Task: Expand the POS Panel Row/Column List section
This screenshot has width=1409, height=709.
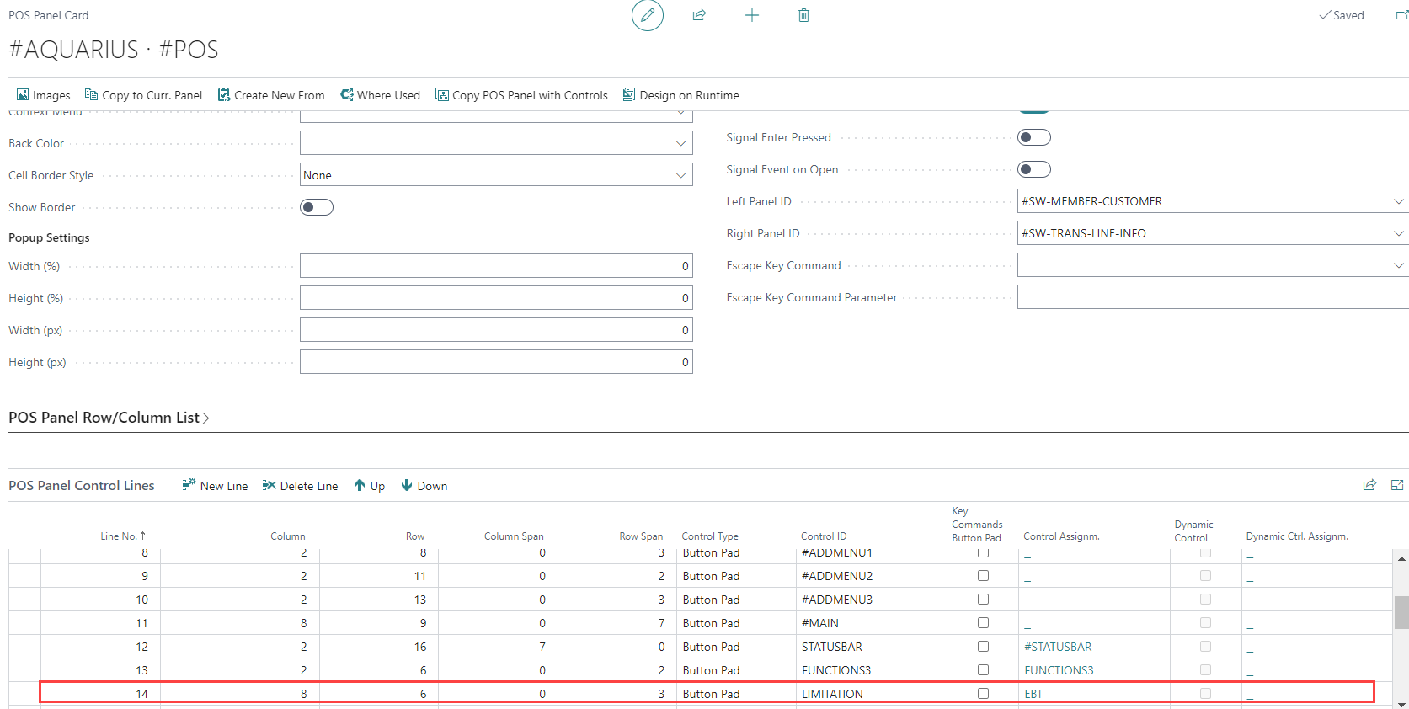Action: tap(109, 418)
